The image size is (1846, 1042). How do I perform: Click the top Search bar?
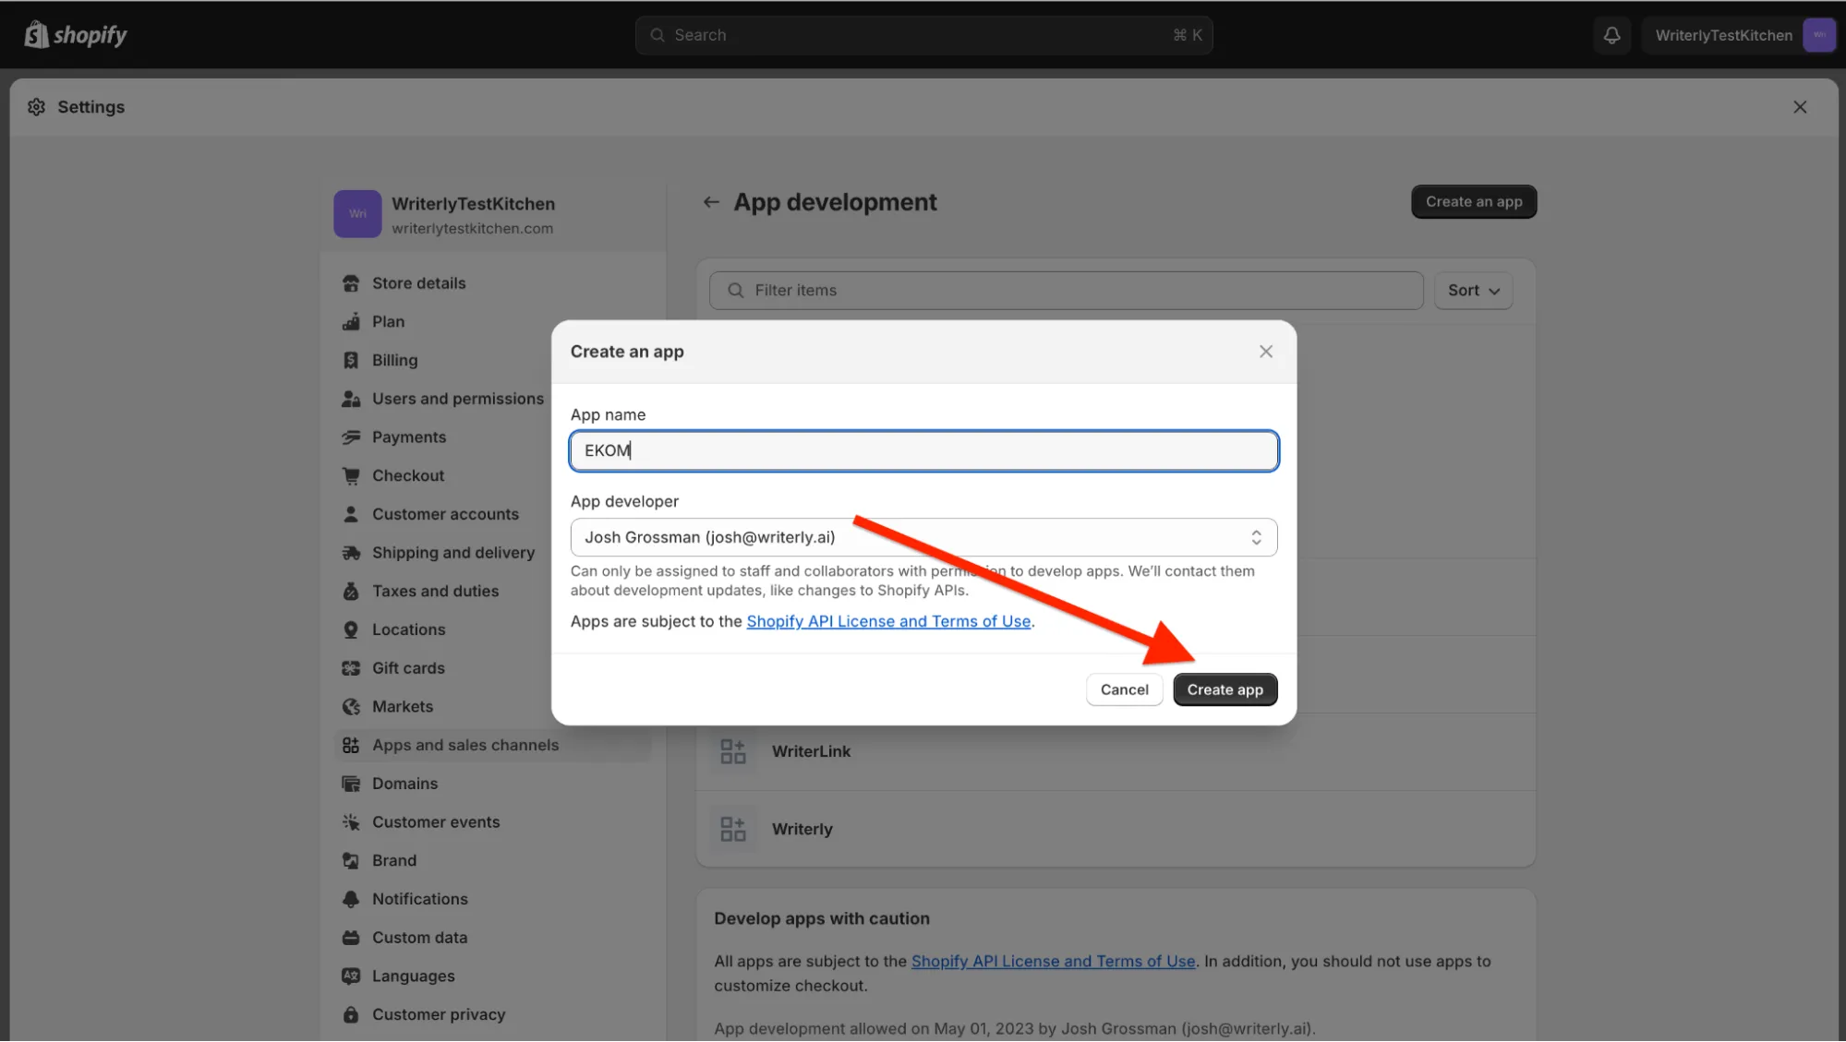[x=923, y=35]
